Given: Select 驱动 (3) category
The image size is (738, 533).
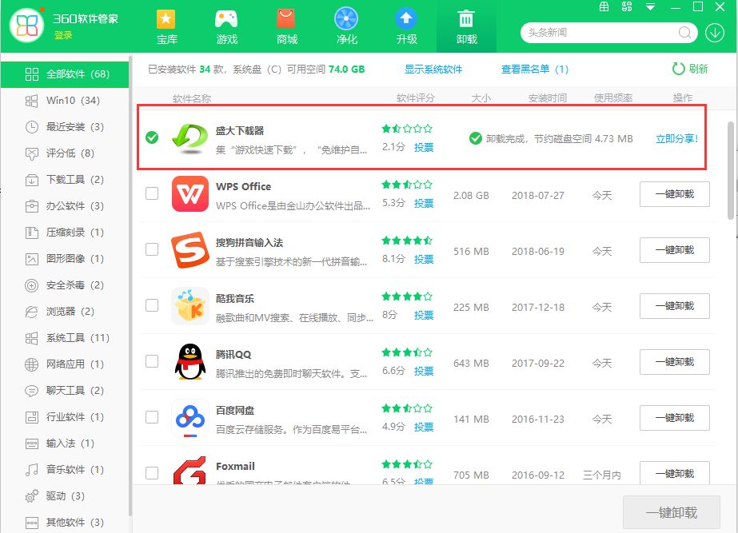Looking at the screenshot, I should click(65, 495).
